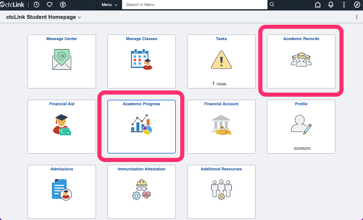Open the NavBar compass icon

[x=357, y=5]
